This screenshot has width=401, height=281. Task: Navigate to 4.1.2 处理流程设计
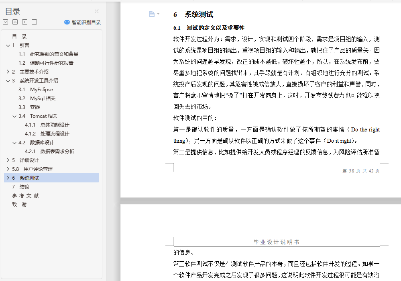(47, 134)
